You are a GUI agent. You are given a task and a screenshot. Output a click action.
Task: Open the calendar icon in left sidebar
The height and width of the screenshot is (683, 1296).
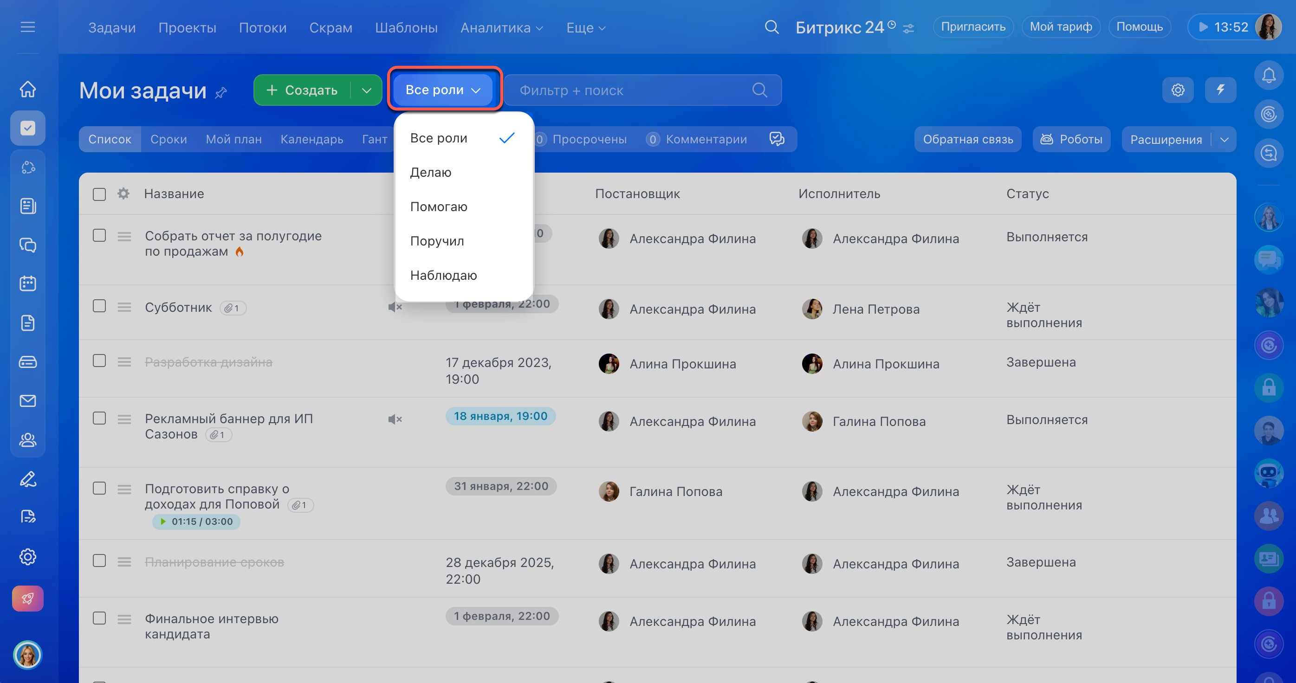click(x=28, y=284)
